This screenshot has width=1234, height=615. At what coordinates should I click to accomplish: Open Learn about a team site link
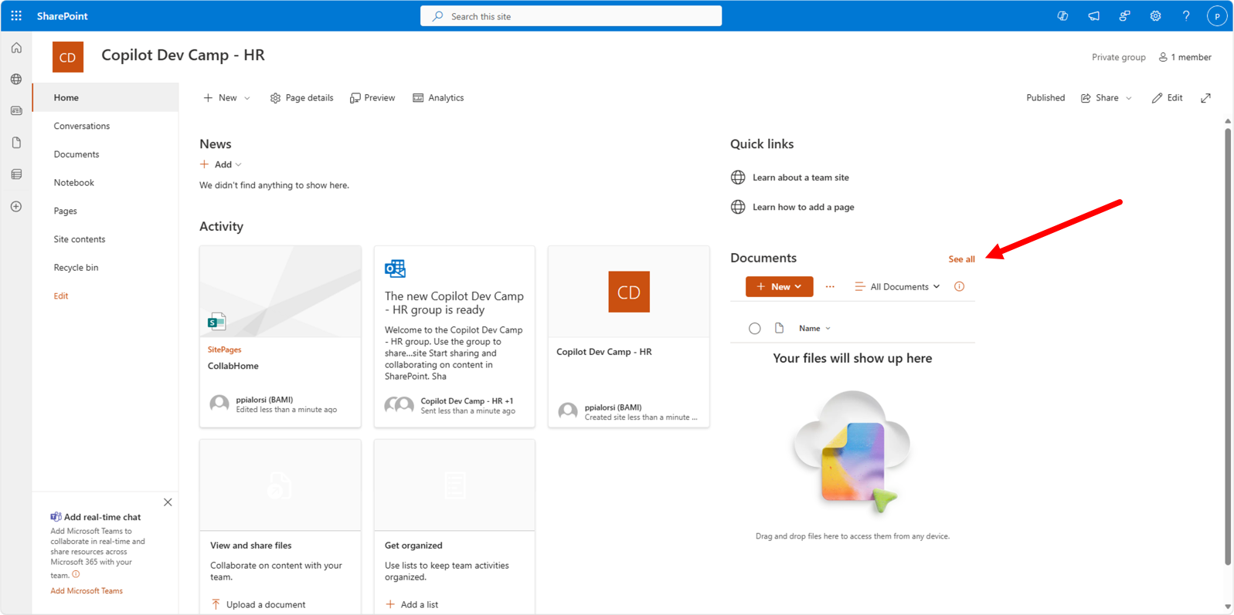(801, 177)
